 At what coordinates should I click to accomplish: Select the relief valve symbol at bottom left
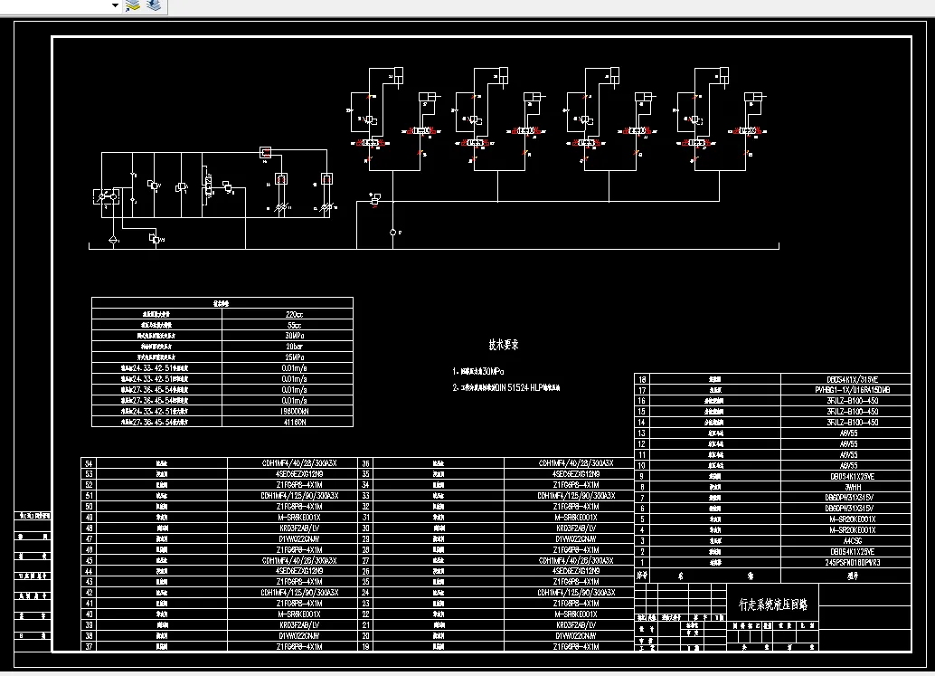[155, 239]
